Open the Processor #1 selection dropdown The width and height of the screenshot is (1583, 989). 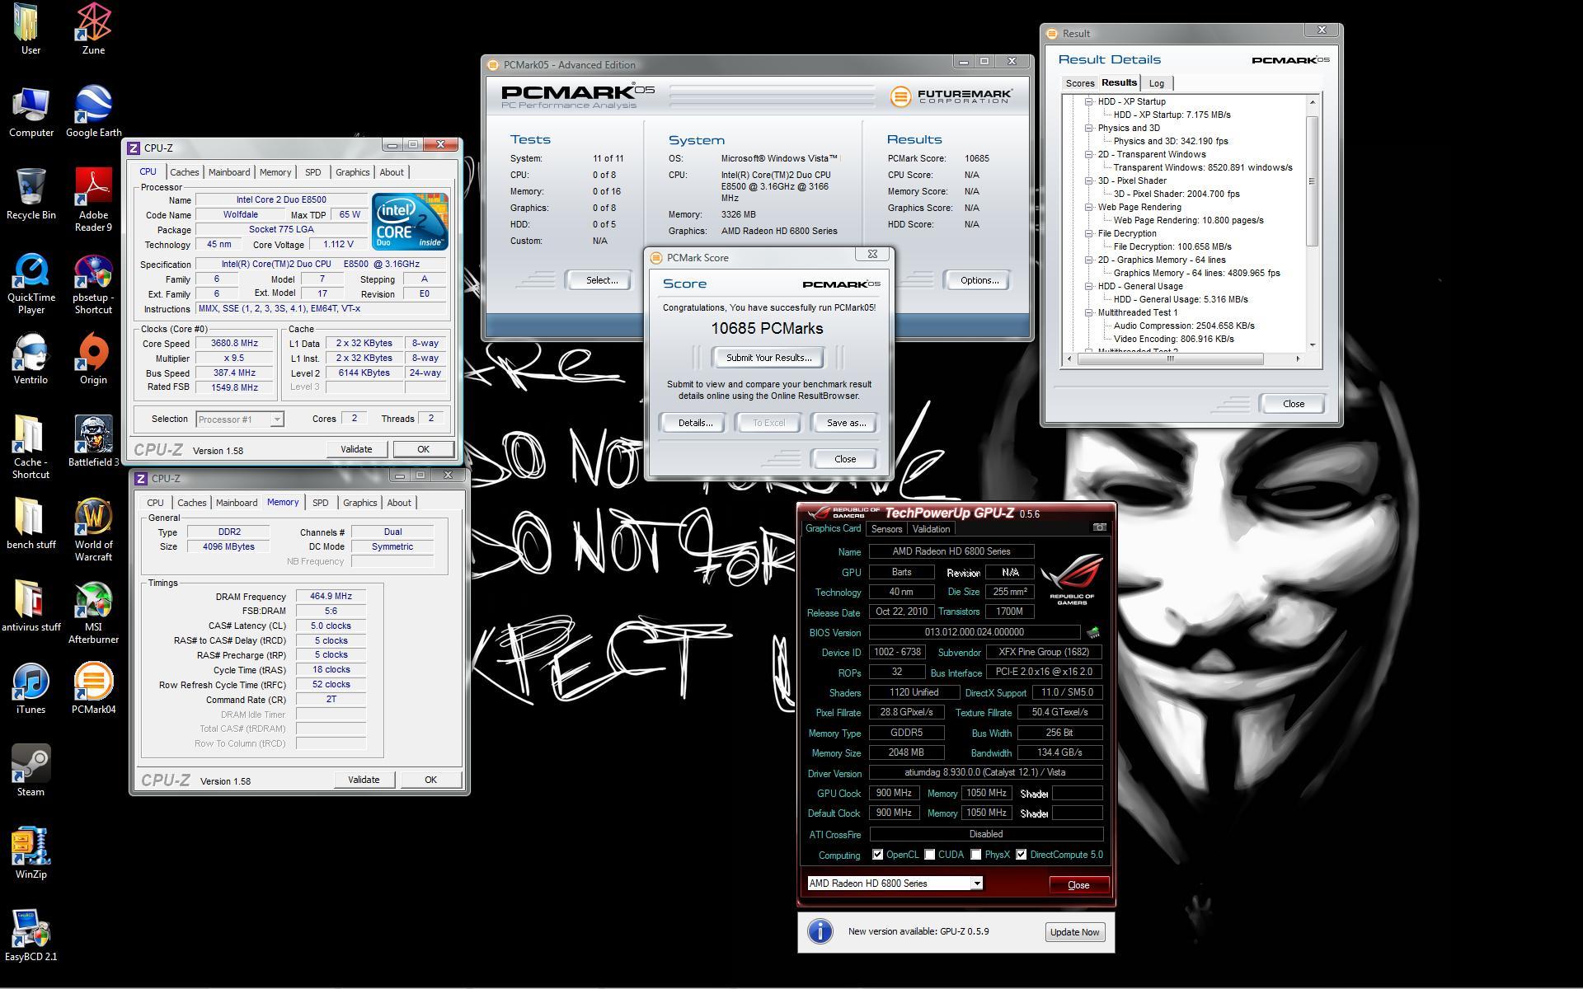pyautogui.click(x=240, y=420)
